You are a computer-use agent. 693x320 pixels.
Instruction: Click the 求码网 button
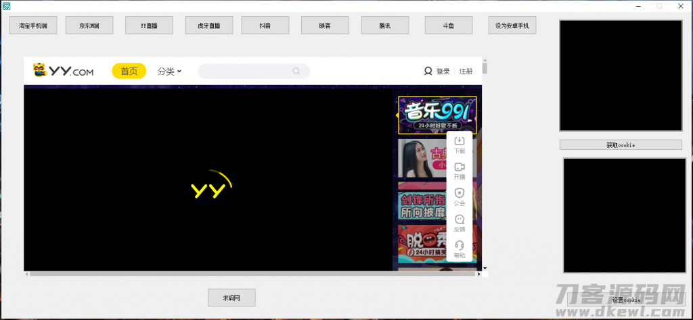231,298
